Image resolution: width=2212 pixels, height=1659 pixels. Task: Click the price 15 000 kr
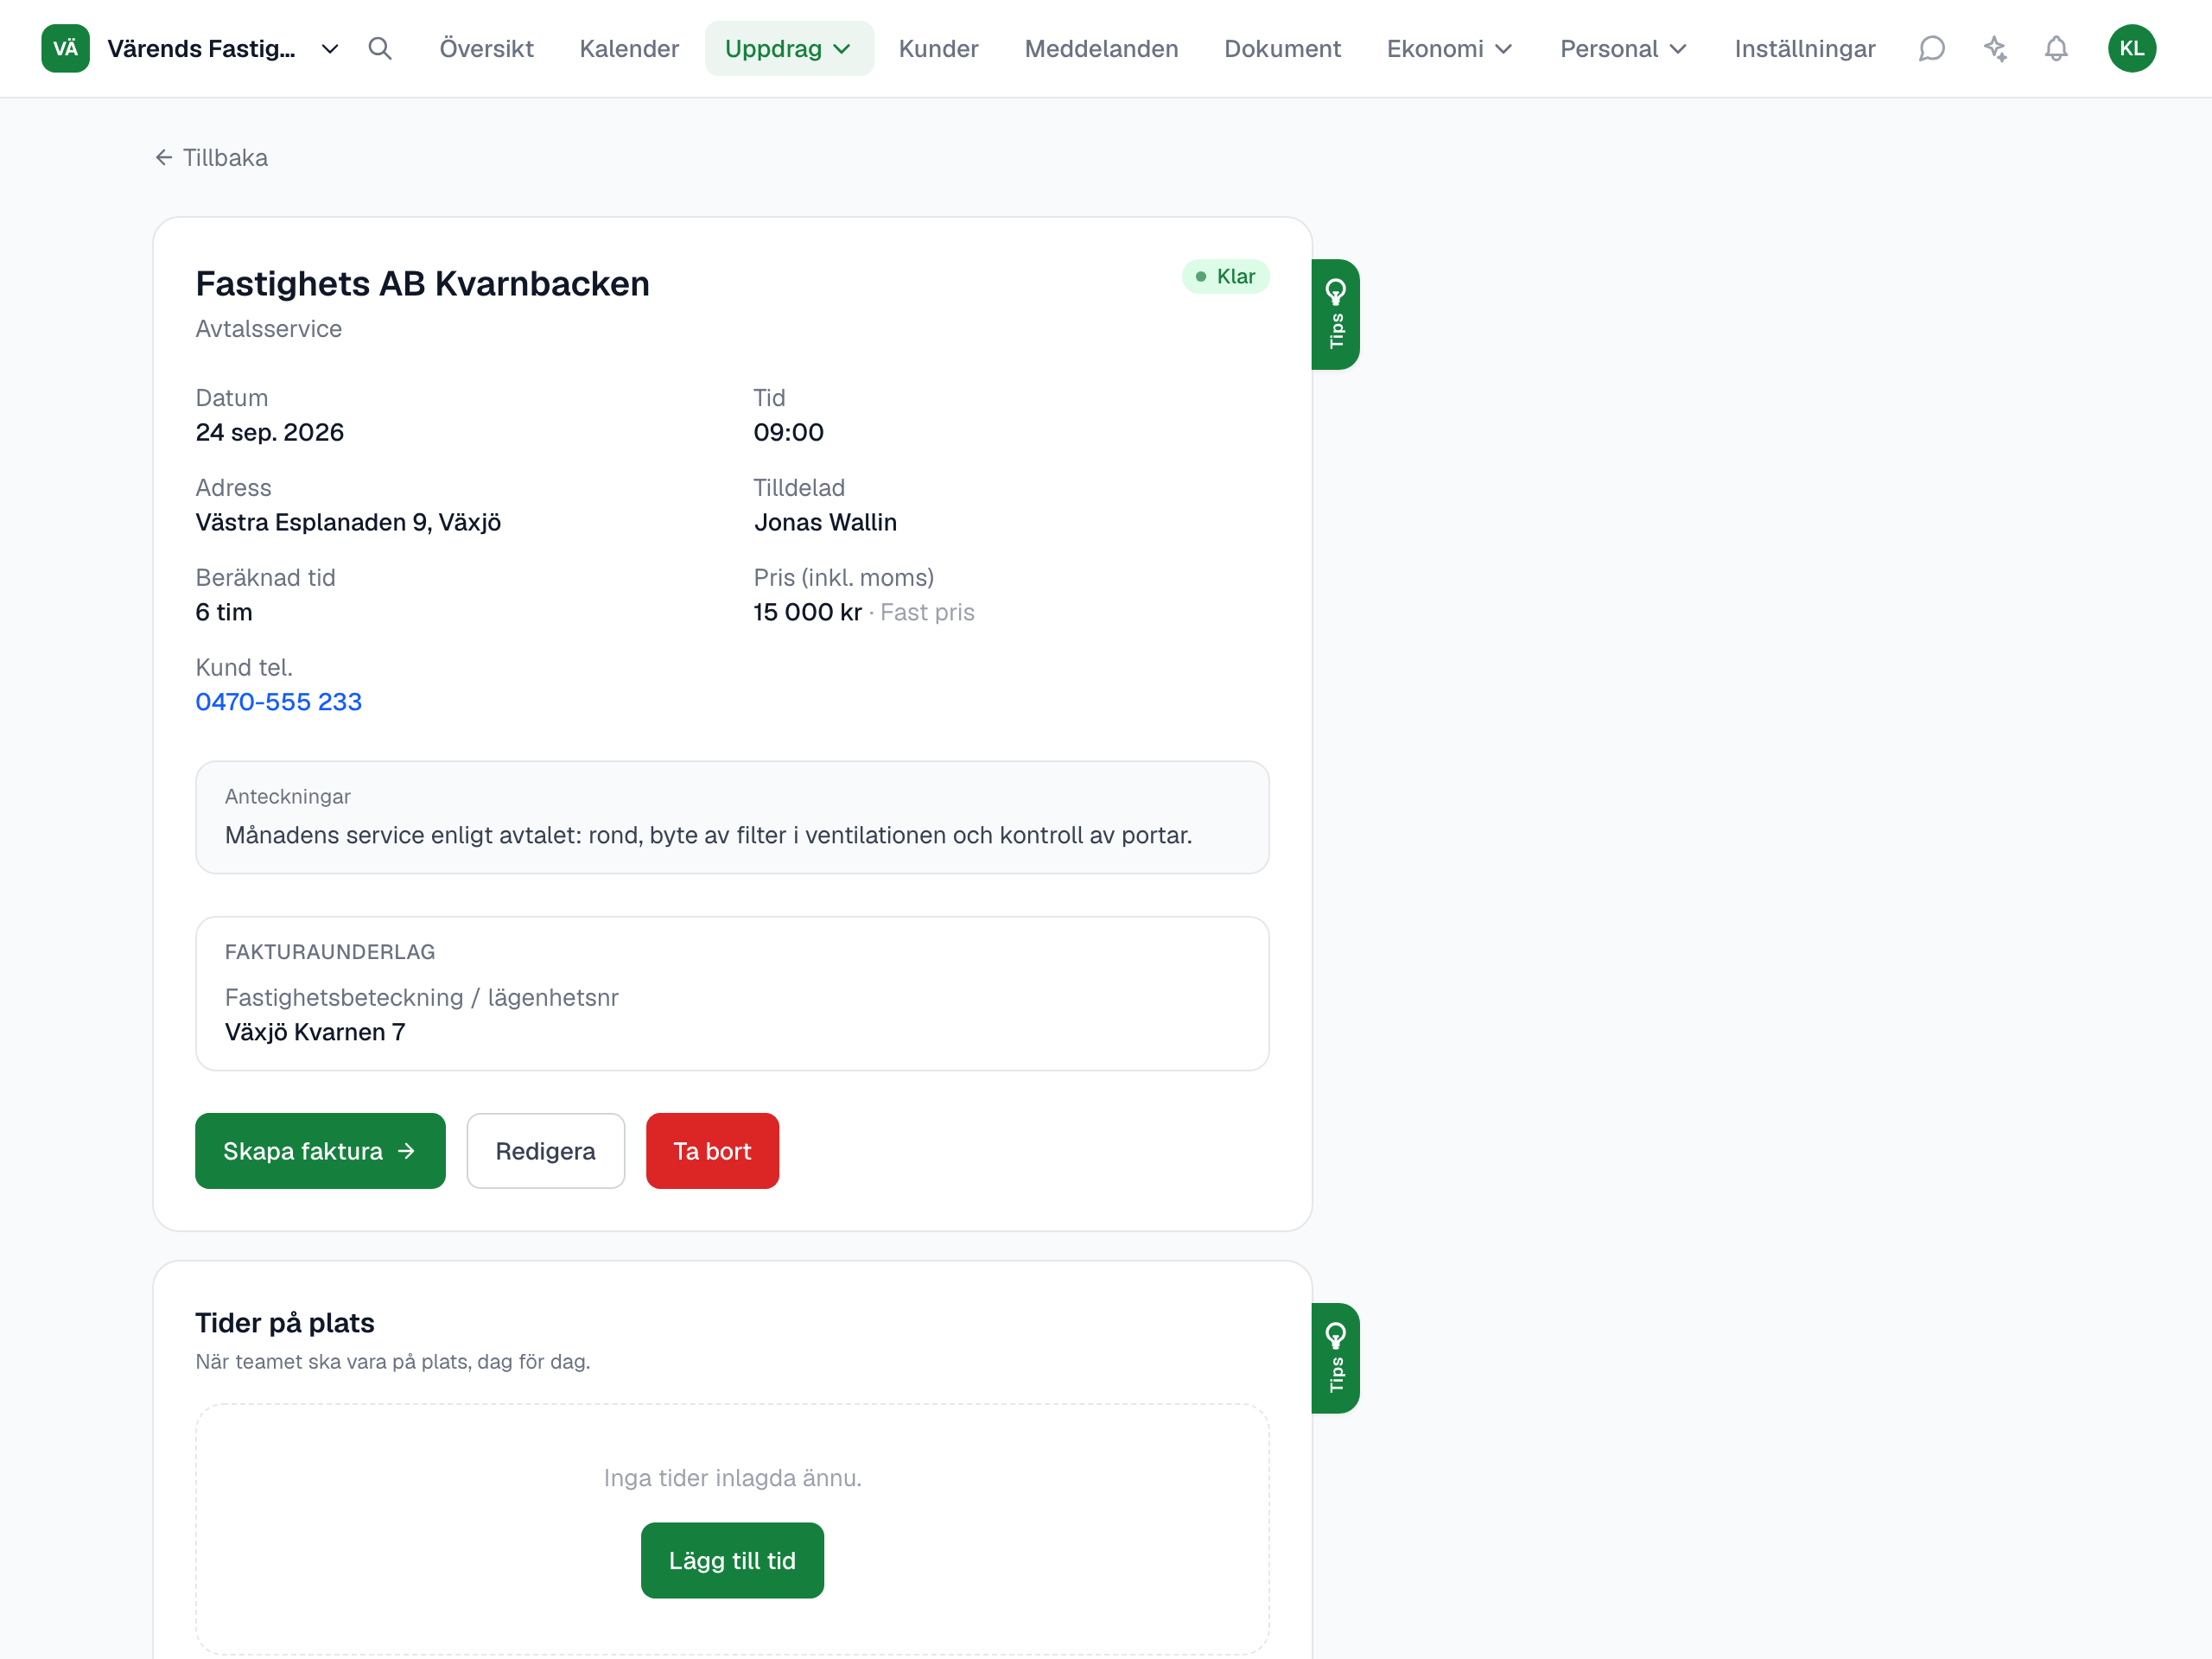click(x=807, y=612)
